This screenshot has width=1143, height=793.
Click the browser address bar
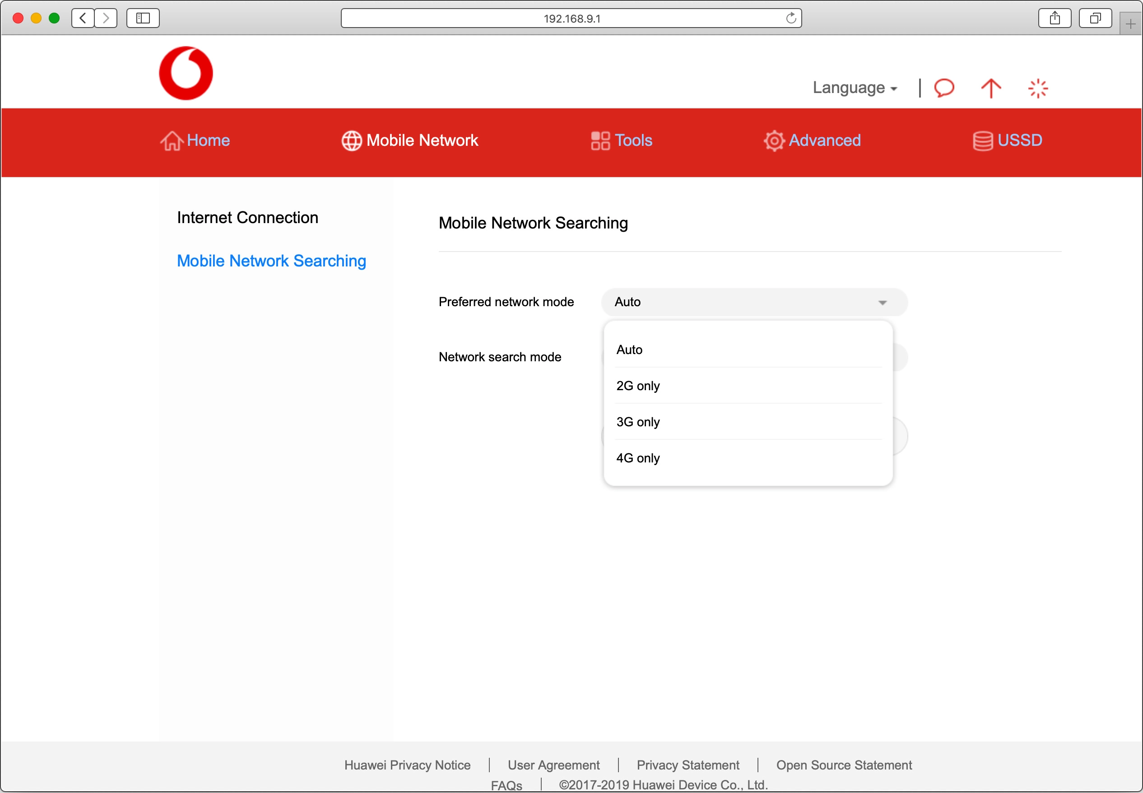[571, 18]
